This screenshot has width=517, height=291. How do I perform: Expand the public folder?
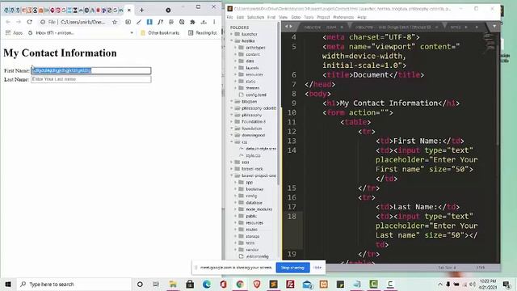(x=235, y=216)
